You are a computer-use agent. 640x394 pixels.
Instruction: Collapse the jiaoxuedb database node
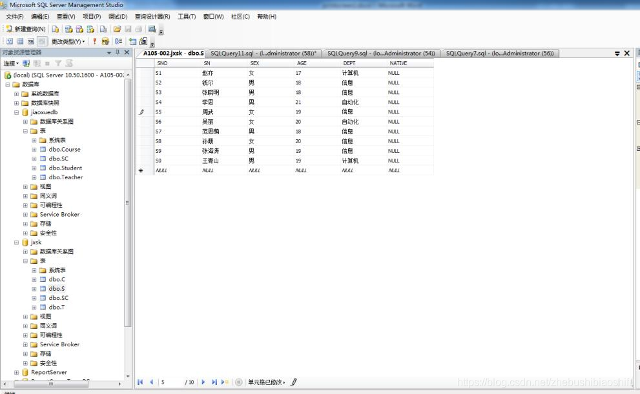click(x=16, y=112)
